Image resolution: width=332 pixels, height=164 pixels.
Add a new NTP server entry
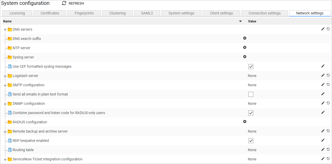click(245, 47)
